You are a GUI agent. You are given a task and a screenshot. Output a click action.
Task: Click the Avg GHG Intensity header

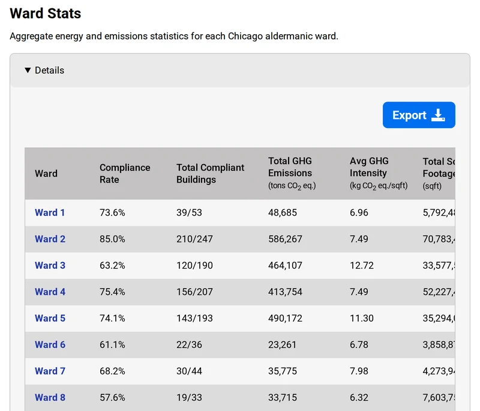(379, 173)
